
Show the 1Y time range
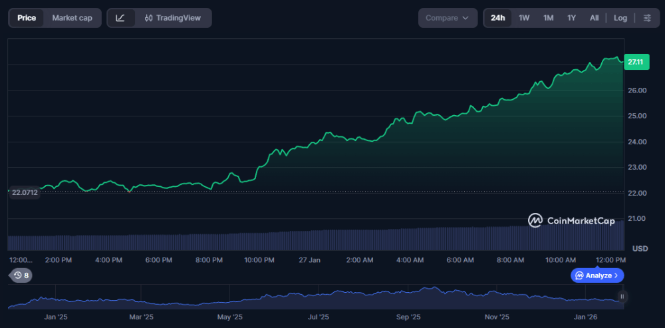point(571,18)
